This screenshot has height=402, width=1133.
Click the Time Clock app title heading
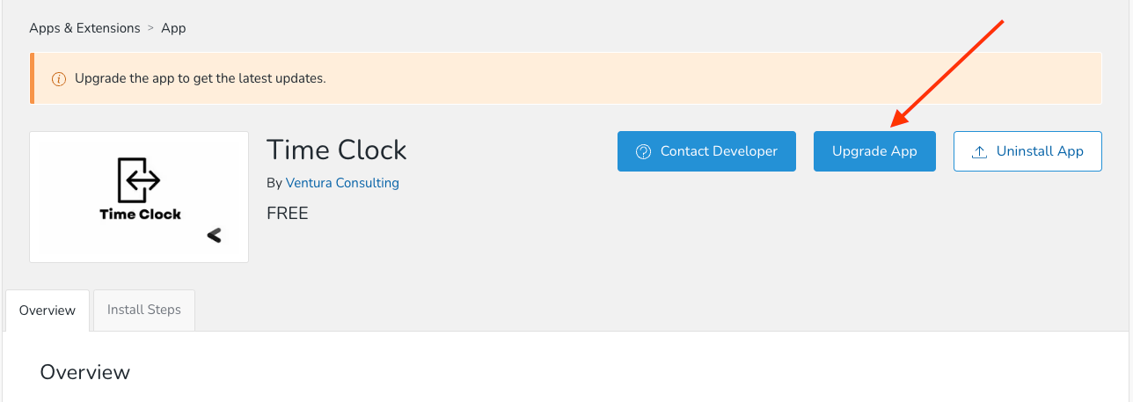click(x=337, y=150)
